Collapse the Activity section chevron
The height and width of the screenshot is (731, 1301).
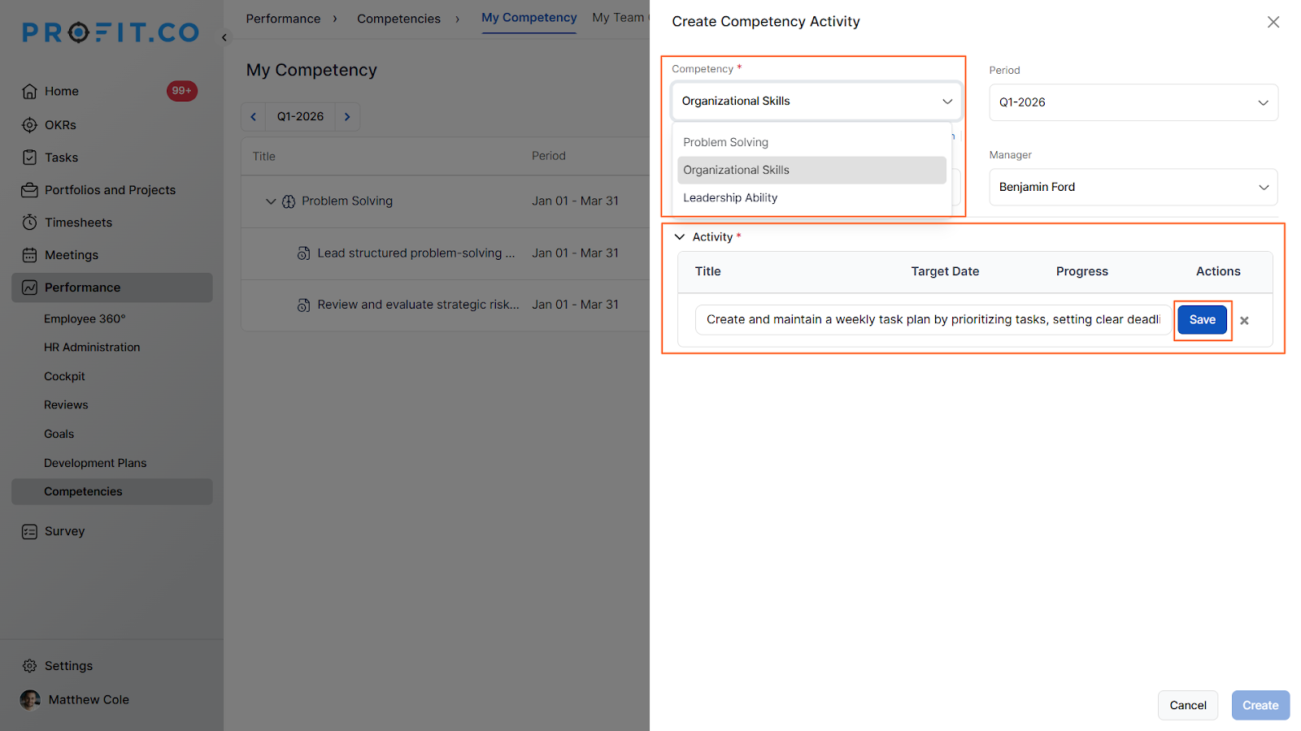point(680,237)
